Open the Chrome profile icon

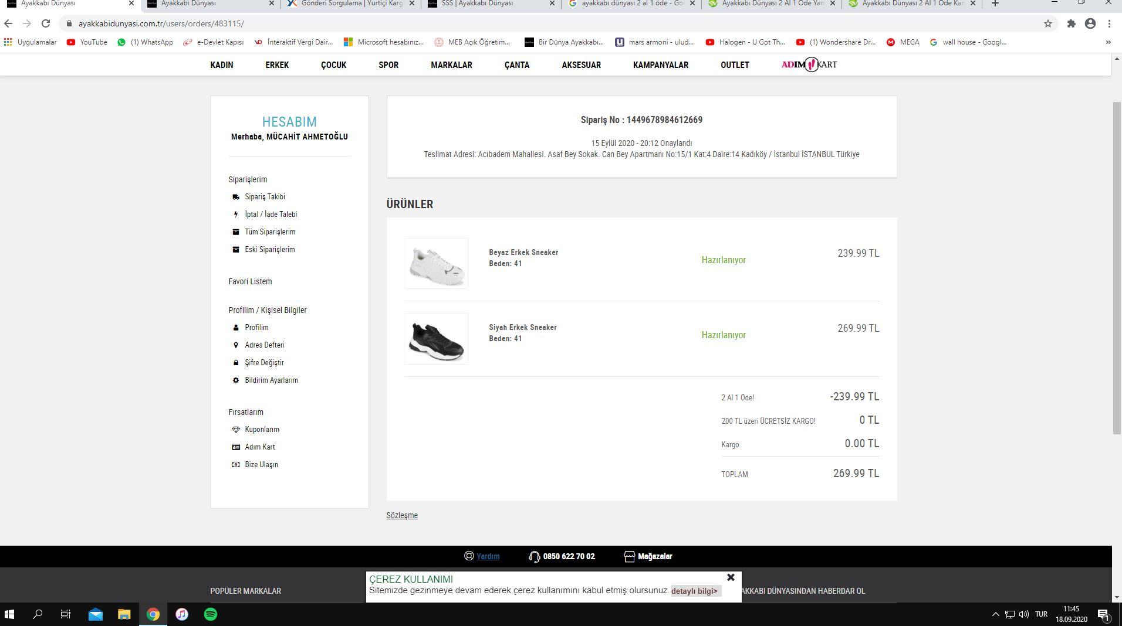coord(1090,23)
